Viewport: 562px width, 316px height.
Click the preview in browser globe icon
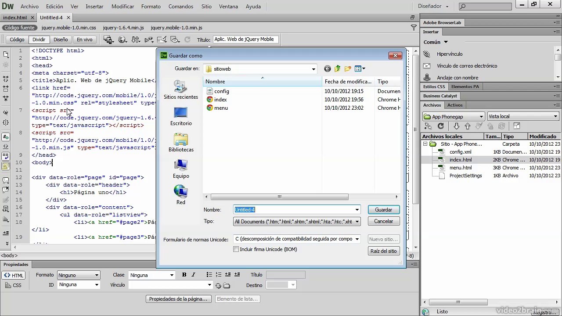(x=122, y=39)
